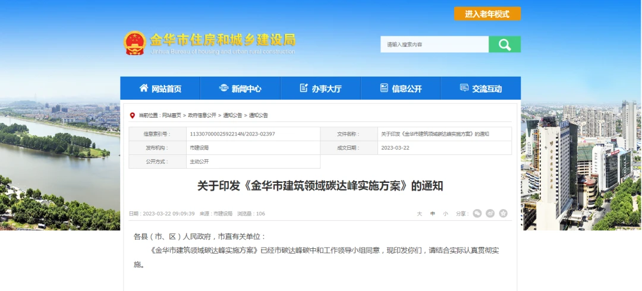642x291 pixels.
Task: Click the national emblem logo
Action: tap(134, 43)
